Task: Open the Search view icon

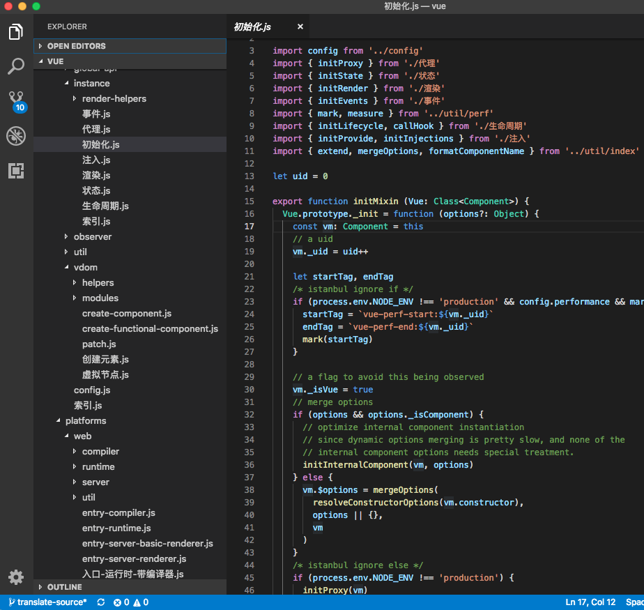Action: (x=16, y=66)
